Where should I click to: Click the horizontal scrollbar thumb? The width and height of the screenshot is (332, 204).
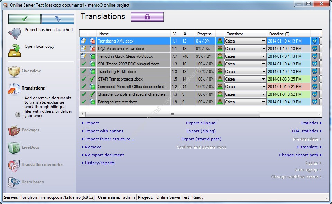pyautogui.click(x=173, y=114)
